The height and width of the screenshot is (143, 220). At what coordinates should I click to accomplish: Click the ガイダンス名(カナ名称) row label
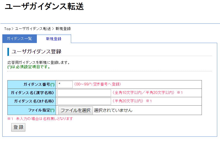(34, 101)
